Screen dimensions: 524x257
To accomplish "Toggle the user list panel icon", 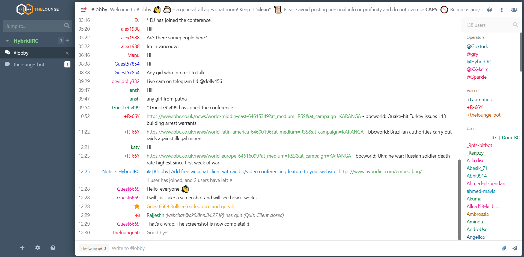I will pyautogui.click(x=514, y=10).
